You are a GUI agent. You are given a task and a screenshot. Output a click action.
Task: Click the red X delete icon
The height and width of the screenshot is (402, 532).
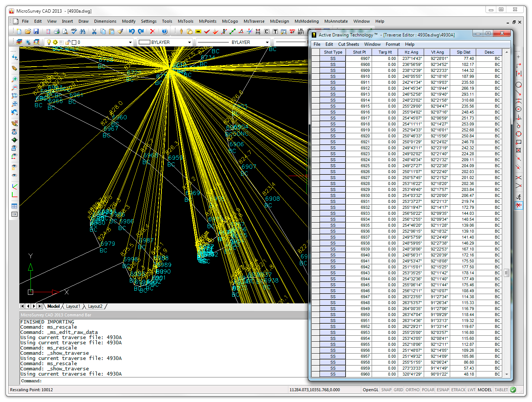[x=152, y=32]
